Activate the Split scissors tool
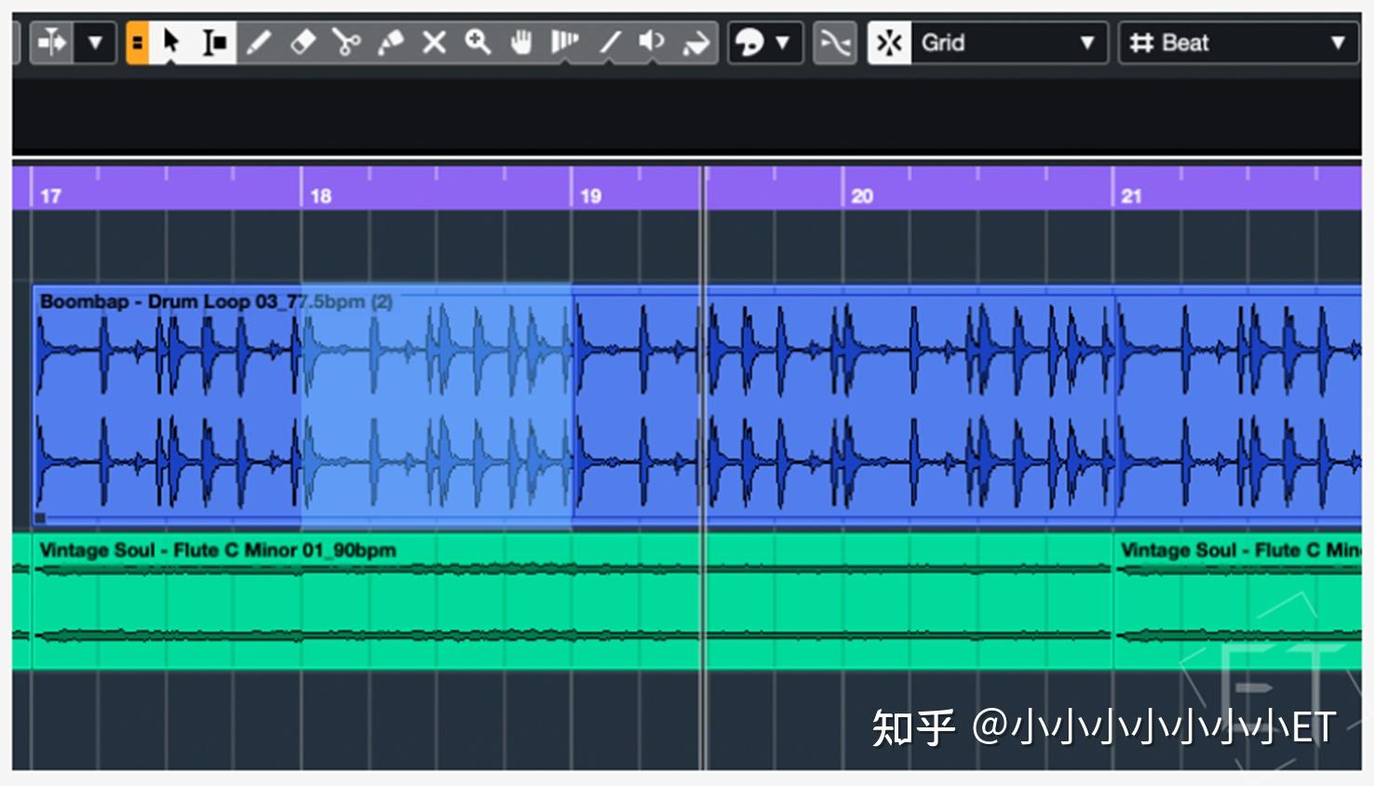 click(346, 42)
